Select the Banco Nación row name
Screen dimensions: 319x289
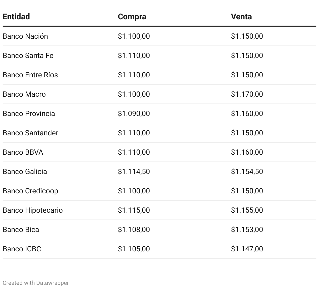tap(25, 36)
